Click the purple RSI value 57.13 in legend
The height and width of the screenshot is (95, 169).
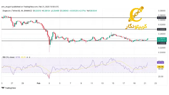pyautogui.click(x=18, y=57)
